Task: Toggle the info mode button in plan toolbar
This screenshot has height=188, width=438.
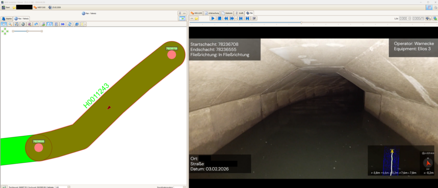Action: pos(50,24)
